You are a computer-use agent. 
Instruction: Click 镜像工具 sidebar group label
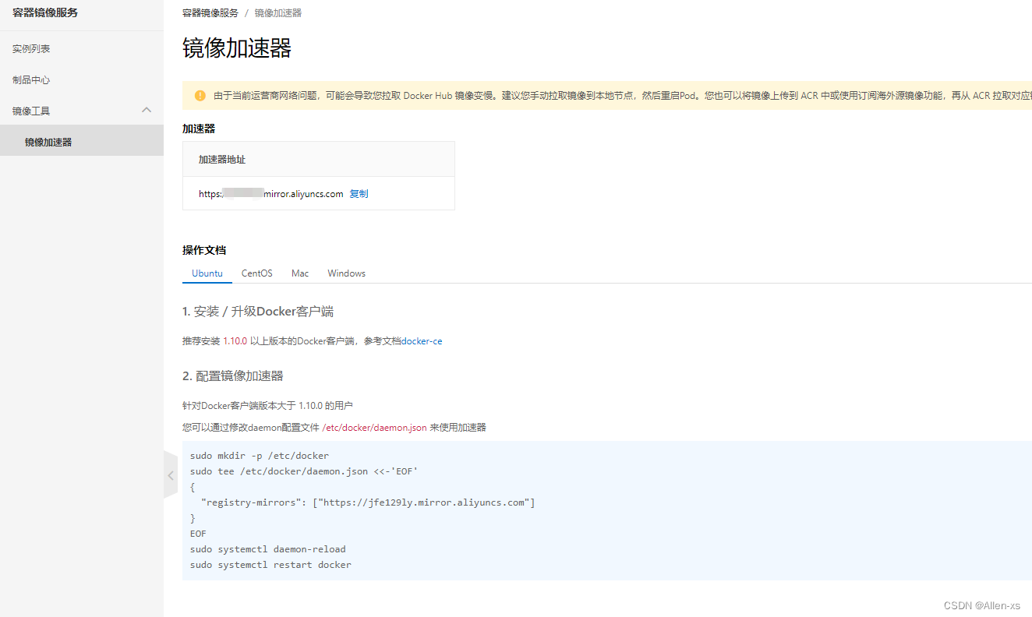coord(31,111)
